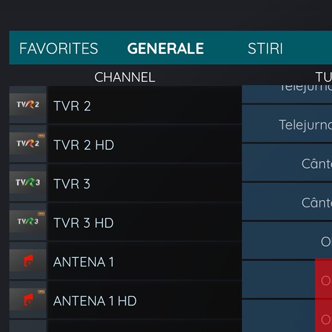Image resolution: width=332 pixels, height=332 pixels.
Task: Open the TVR 3 channel logo
Action: pyautogui.click(x=28, y=183)
